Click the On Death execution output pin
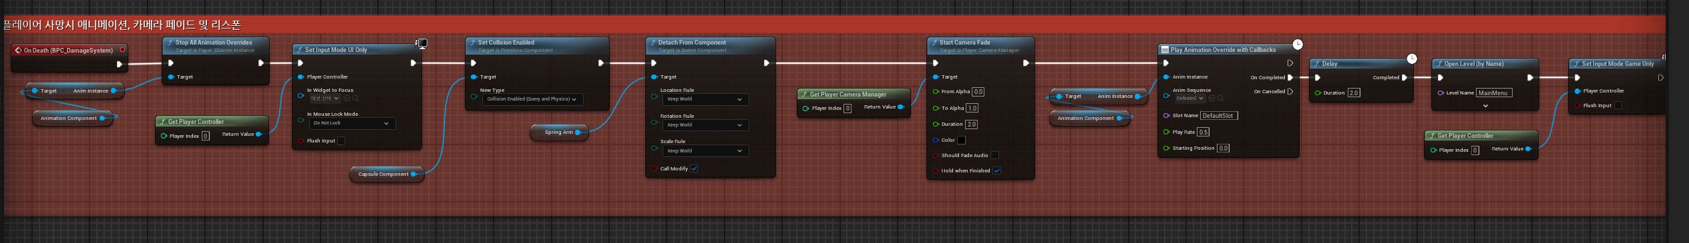Image resolution: width=1689 pixels, height=243 pixels. (120, 64)
